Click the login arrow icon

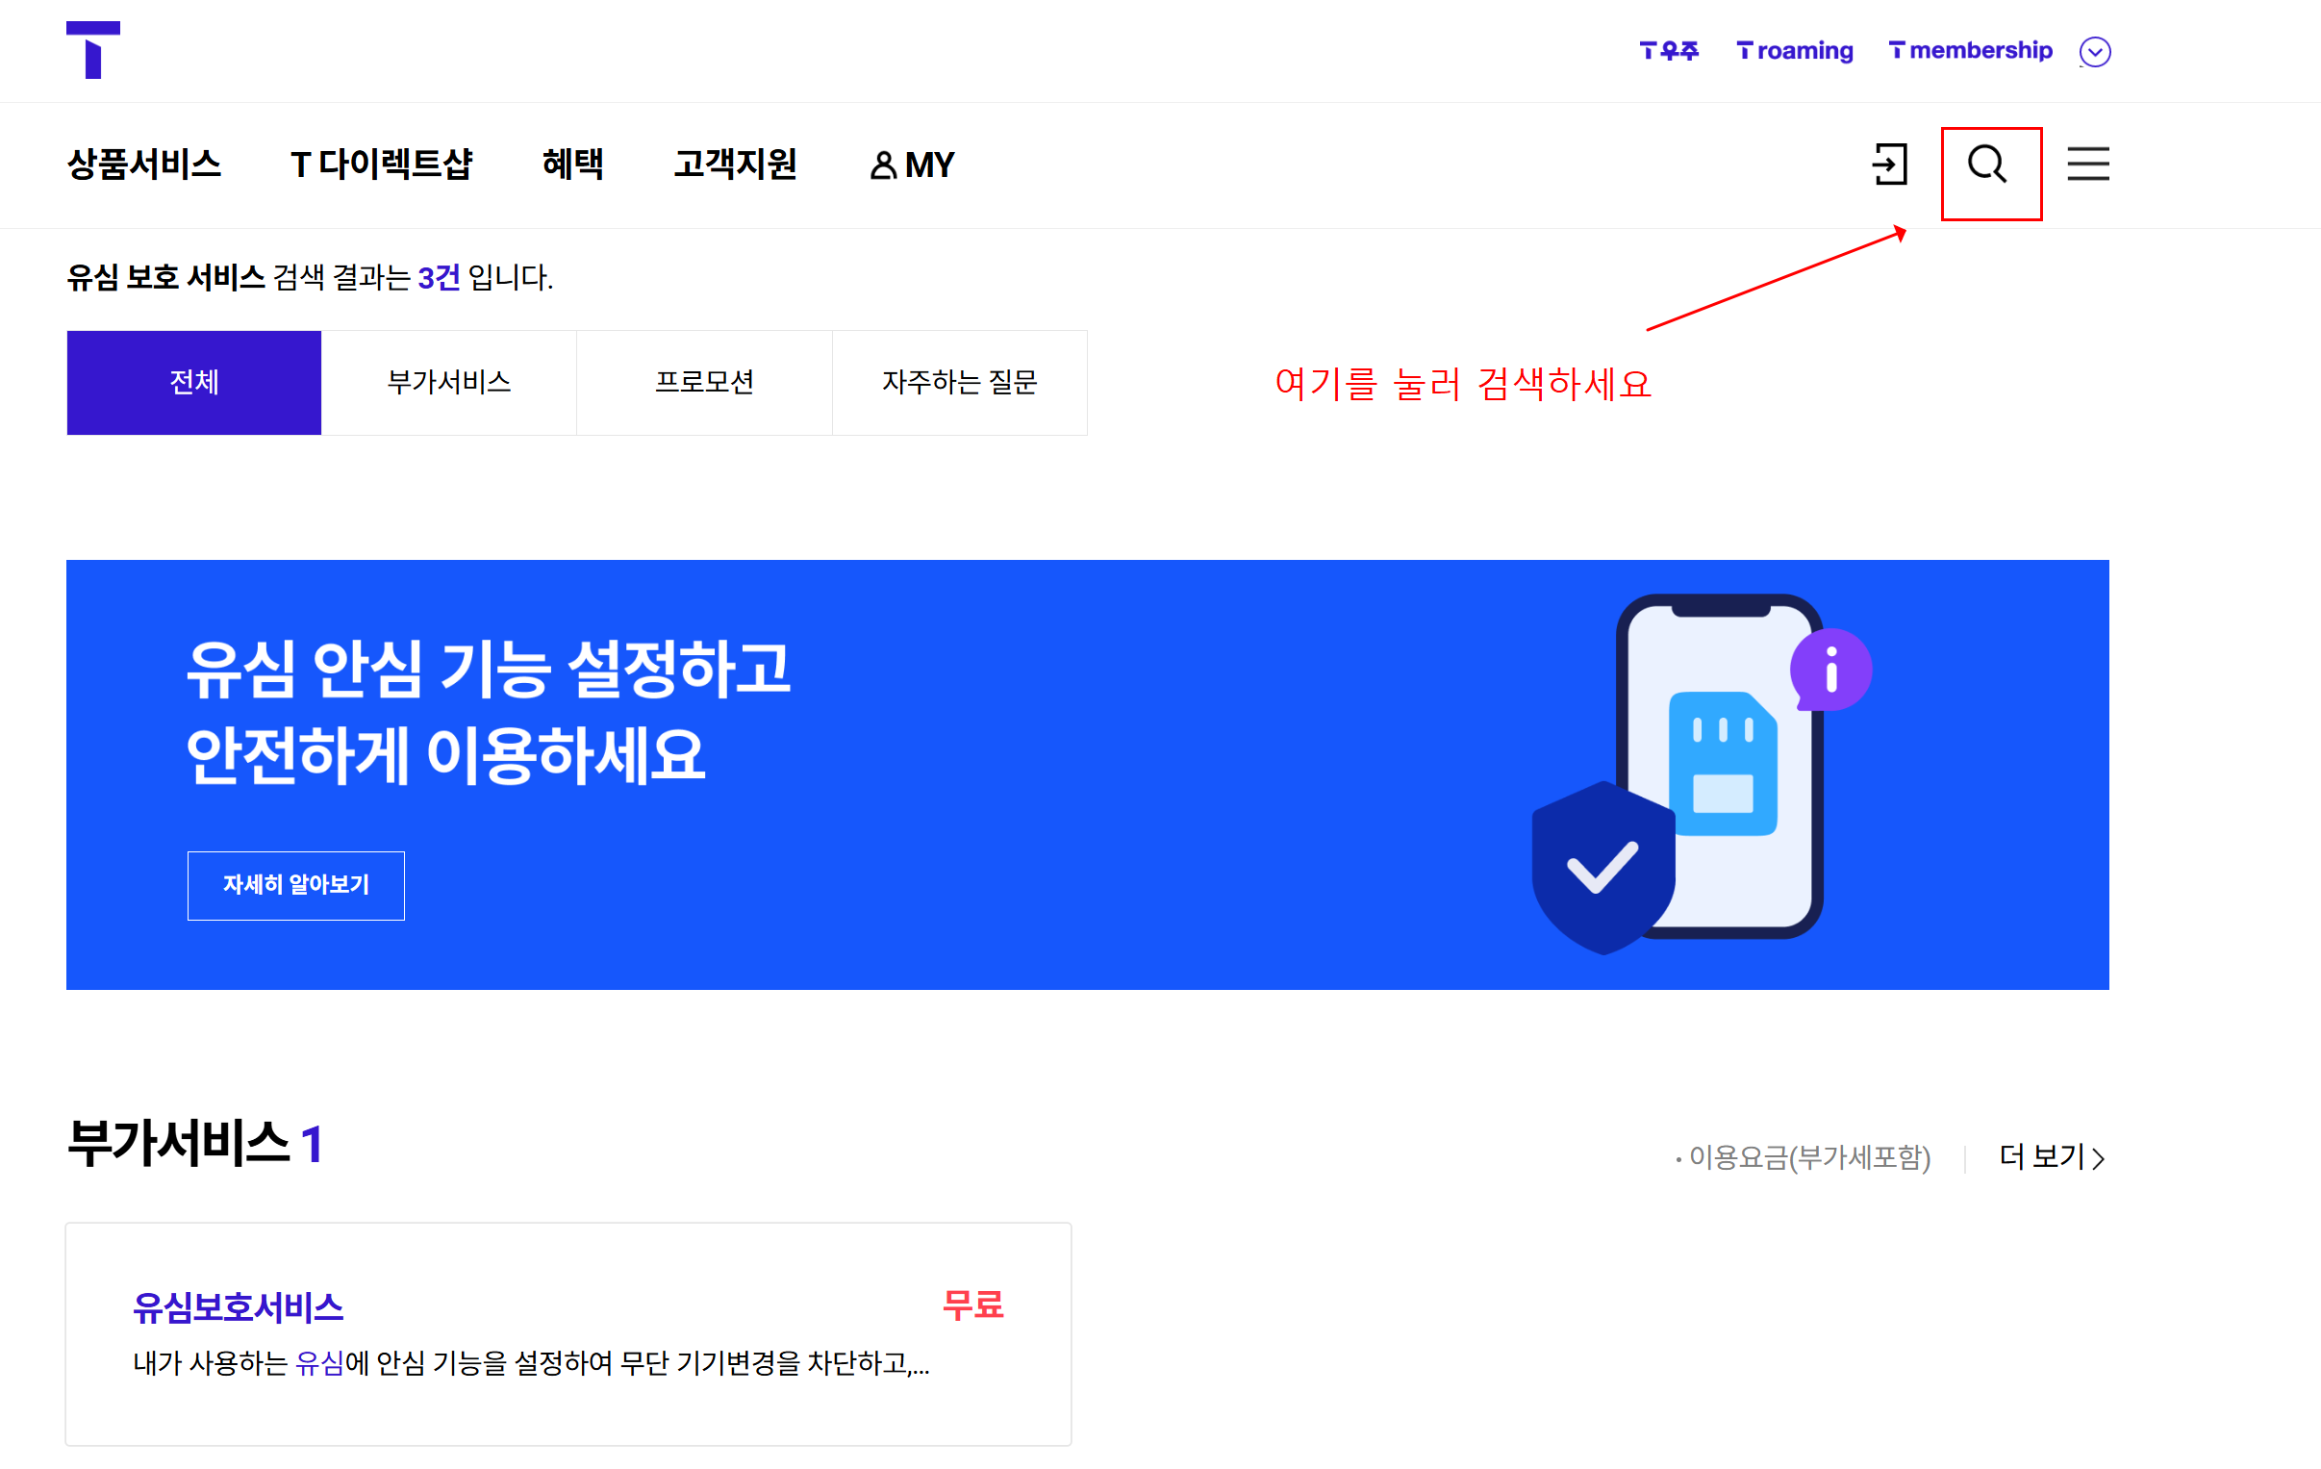click(1889, 165)
